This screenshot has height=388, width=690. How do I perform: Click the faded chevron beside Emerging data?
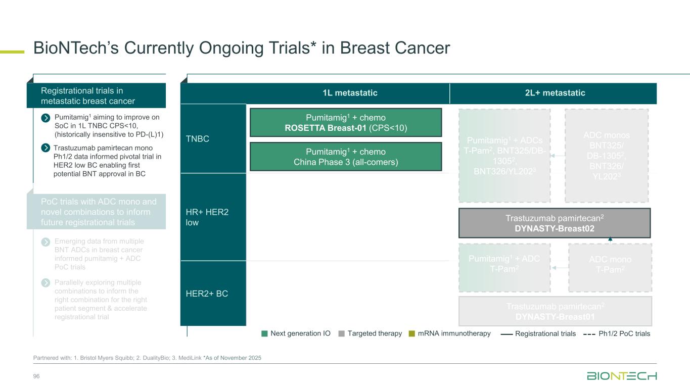[45, 242]
